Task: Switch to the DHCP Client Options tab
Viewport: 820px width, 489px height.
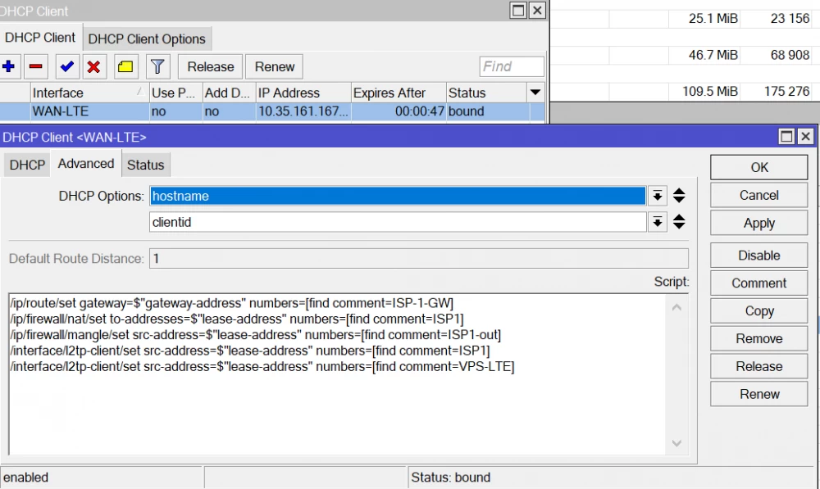Action: [148, 38]
